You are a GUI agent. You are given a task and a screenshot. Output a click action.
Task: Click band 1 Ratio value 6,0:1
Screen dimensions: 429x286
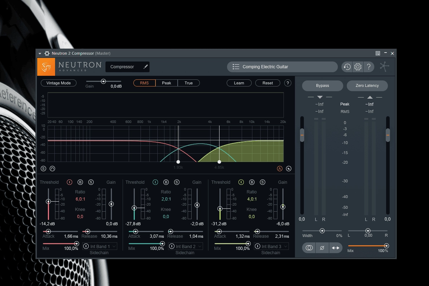tap(80, 199)
